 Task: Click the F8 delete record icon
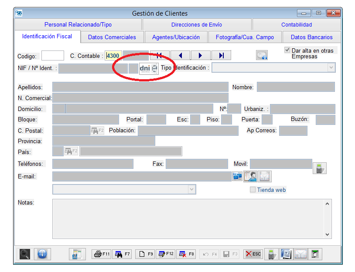(187, 254)
